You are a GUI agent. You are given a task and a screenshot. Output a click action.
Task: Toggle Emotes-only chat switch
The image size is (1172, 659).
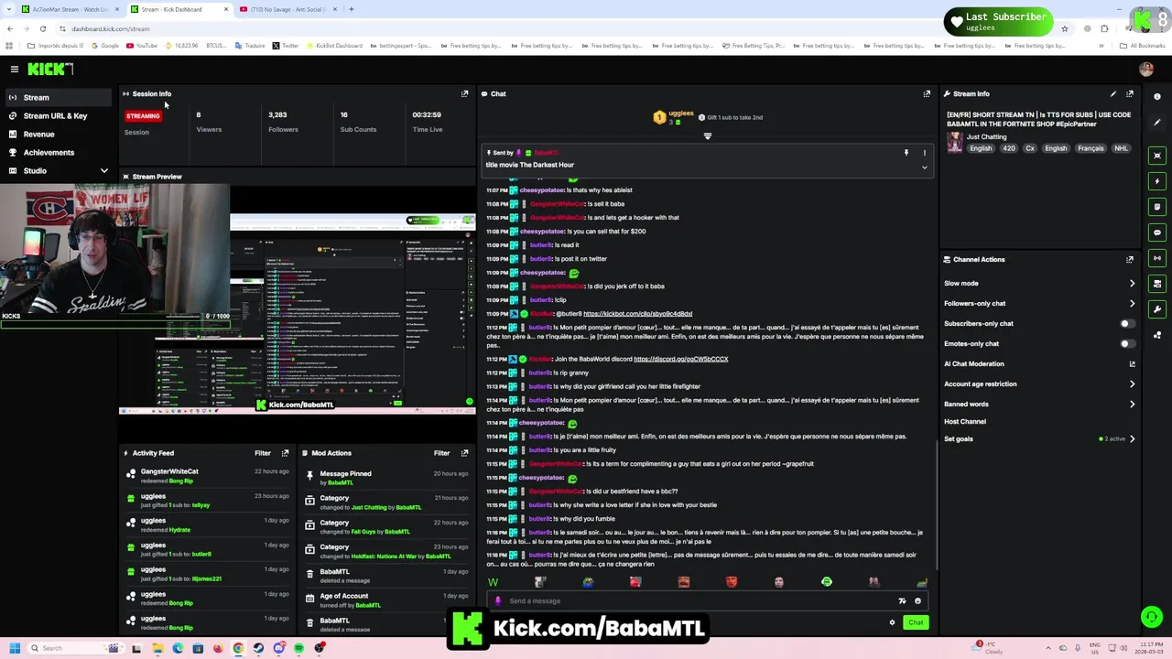1127,343
